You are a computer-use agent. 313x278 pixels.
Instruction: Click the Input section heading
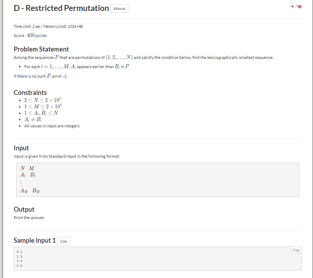pyautogui.click(x=21, y=148)
